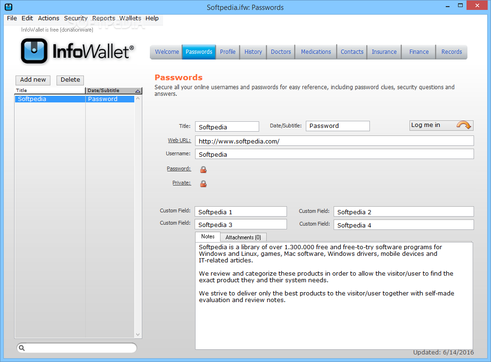Screen dimensions: 491x362
Task: Select the Passwords tab
Action: pyautogui.click(x=199, y=52)
